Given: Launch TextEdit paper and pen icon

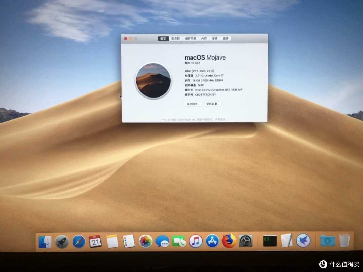Looking at the screenshot, I should 287,240.
